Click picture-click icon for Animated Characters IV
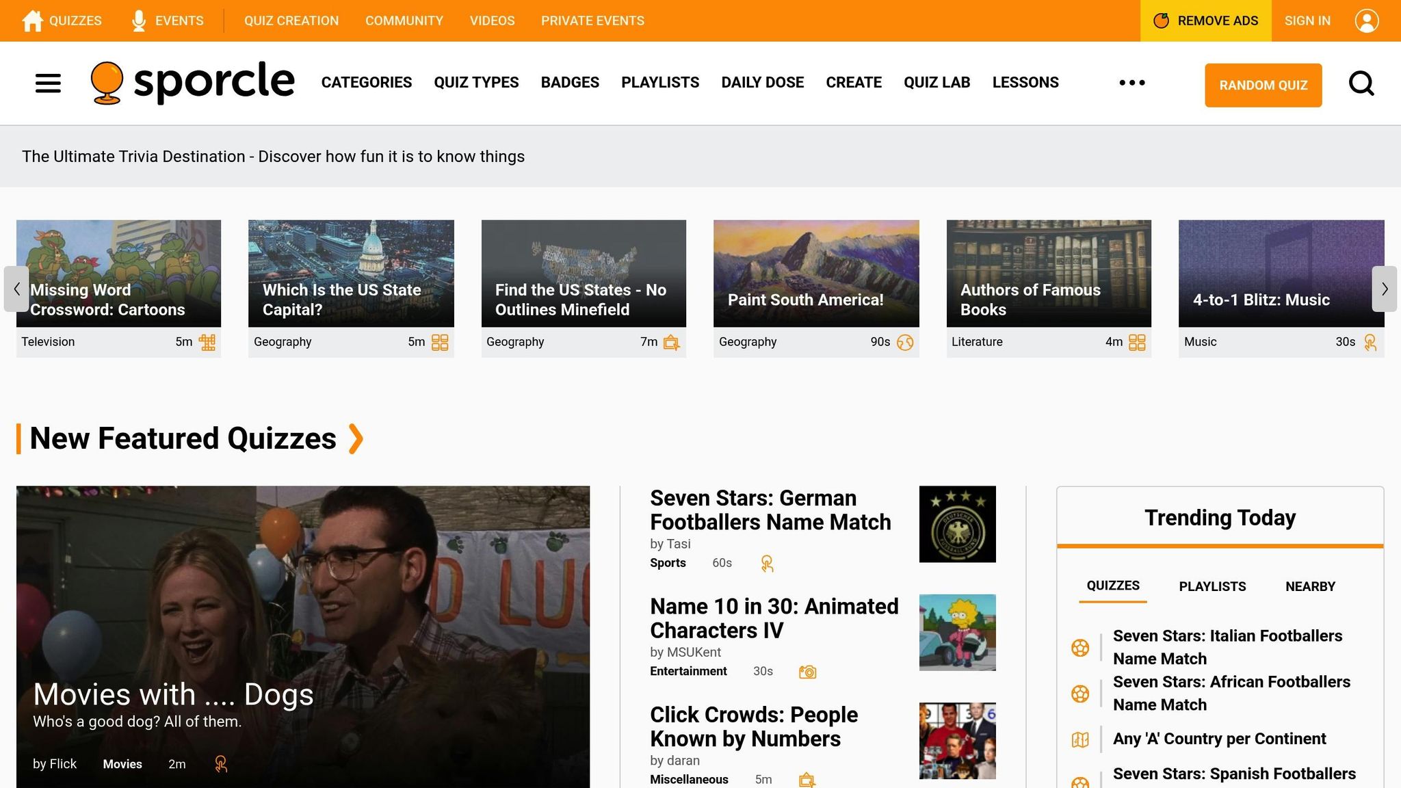1401x788 pixels. [807, 672]
